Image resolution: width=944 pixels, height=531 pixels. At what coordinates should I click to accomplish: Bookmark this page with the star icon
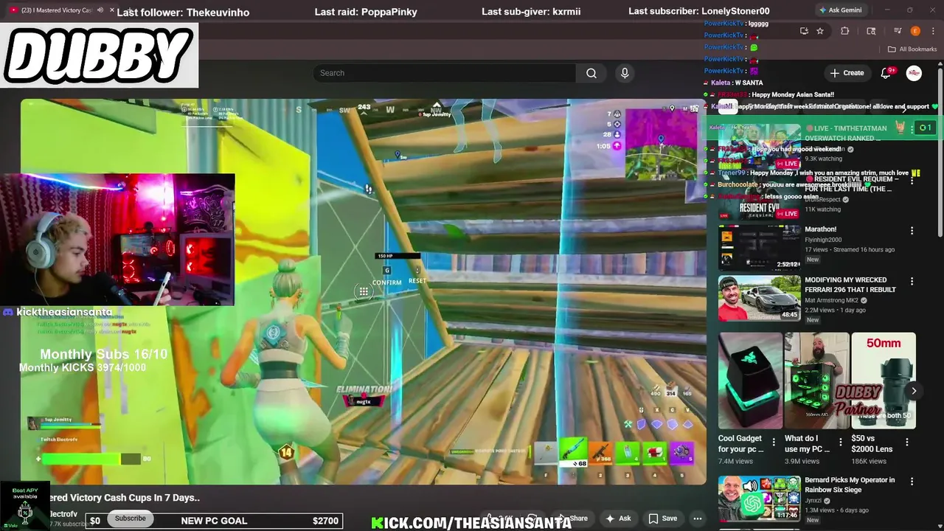(x=820, y=31)
